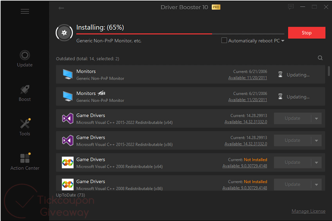Expand Update dropdown for Visual C++ 2015-2022 x64
This screenshot has height=221, width=332.
coord(316,118)
